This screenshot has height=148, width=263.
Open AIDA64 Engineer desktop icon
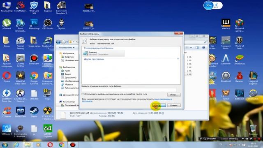pyautogui.click(x=48, y=131)
